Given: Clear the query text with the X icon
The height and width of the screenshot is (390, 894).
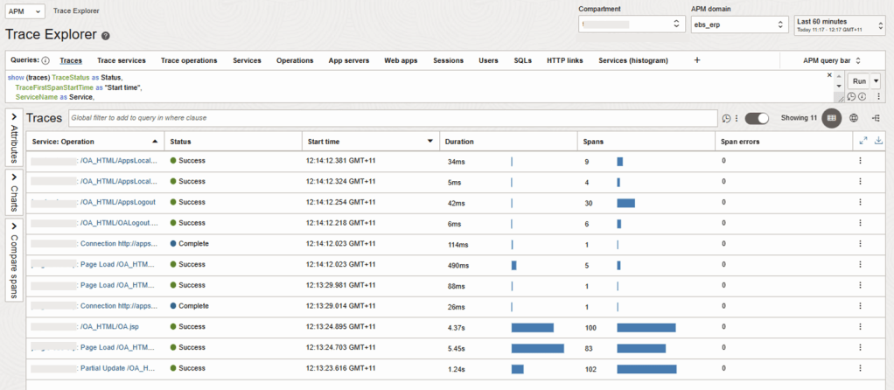Looking at the screenshot, I should (x=829, y=75).
